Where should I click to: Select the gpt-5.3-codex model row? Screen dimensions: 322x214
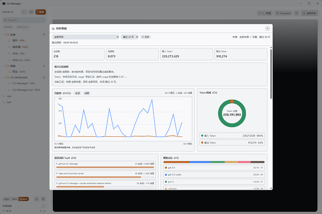214,174
